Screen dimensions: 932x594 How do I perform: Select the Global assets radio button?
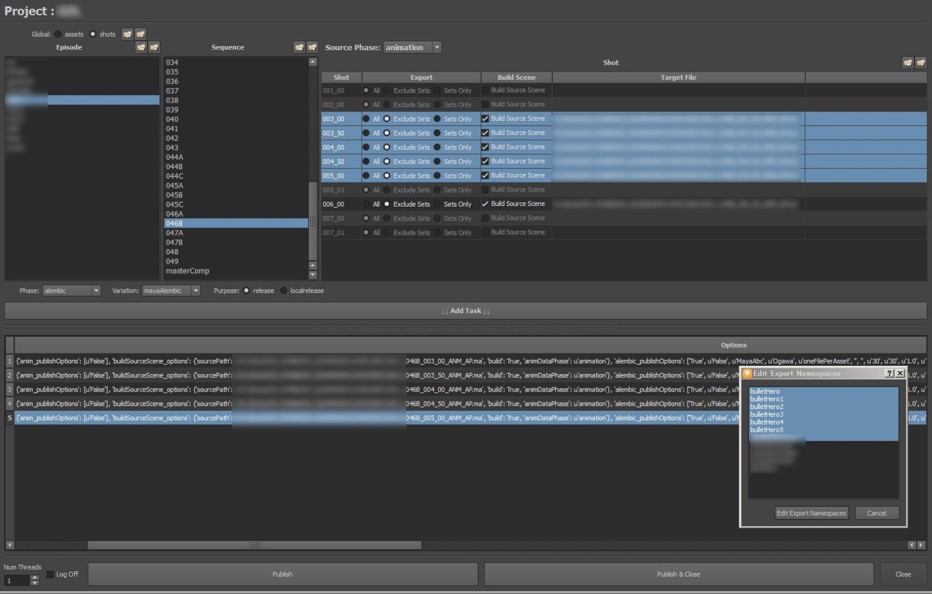point(58,34)
